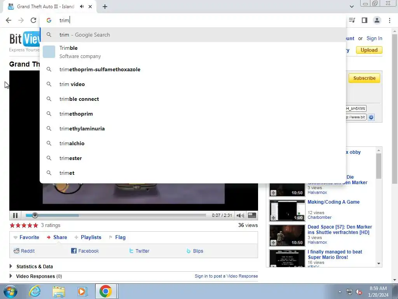
Task: Select 'trimethylaminuria' suggestion
Action: (x=193, y=128)
